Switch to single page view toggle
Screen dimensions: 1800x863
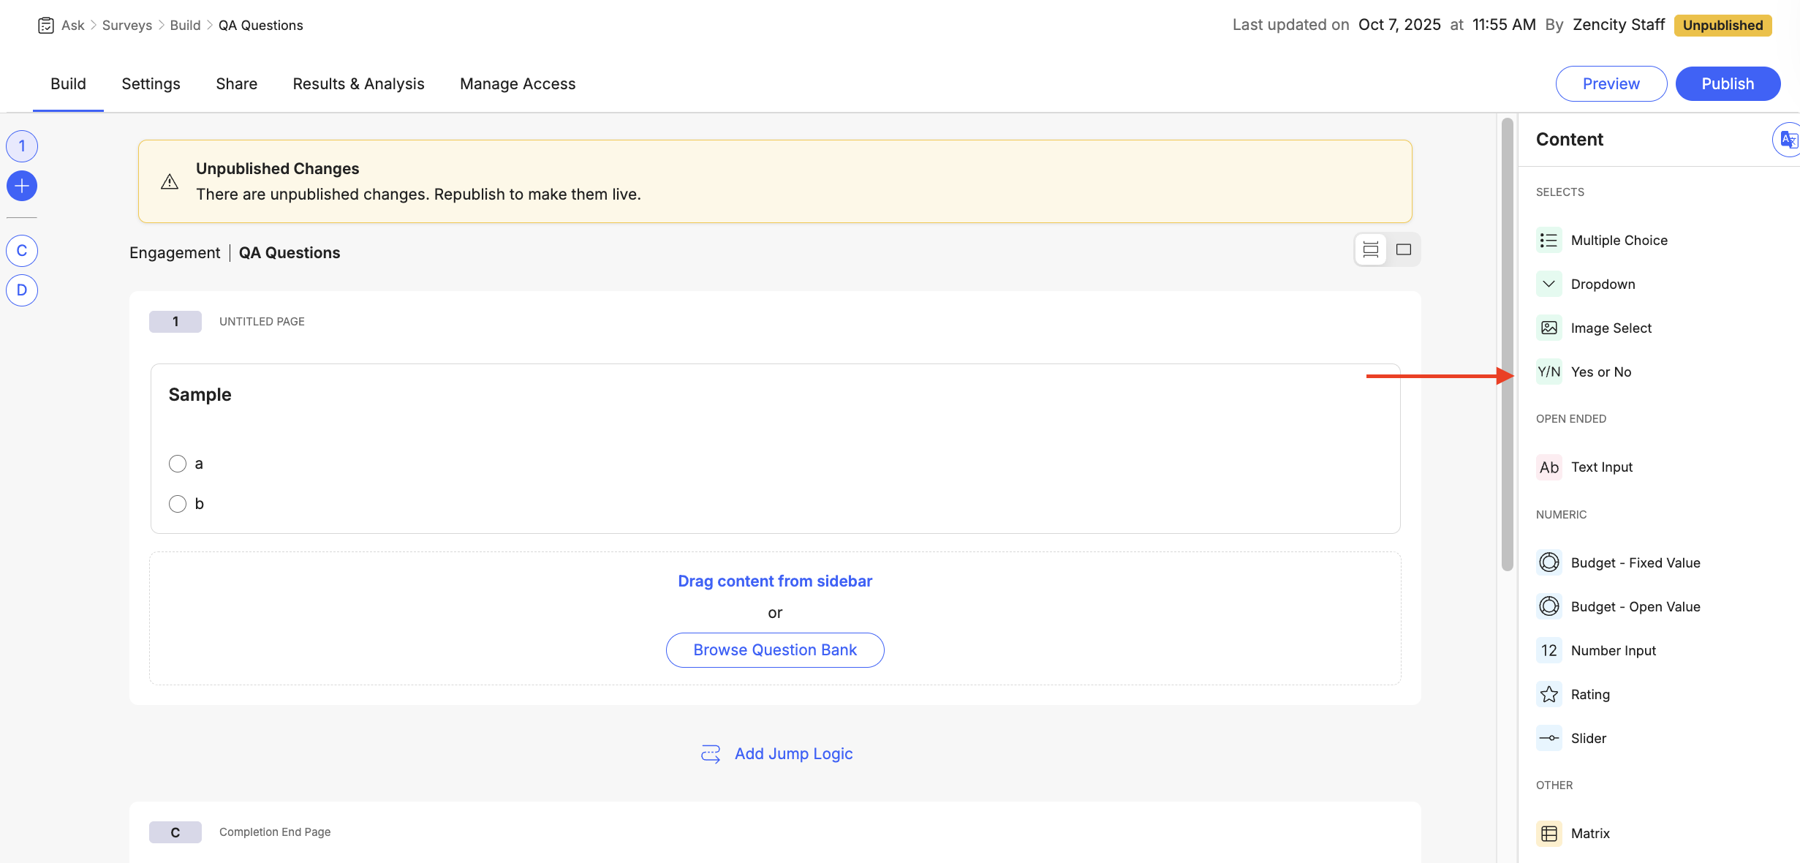coord(1403,250)
